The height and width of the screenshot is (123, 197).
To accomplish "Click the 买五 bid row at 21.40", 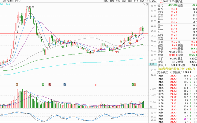I will [x=177, y=39].
